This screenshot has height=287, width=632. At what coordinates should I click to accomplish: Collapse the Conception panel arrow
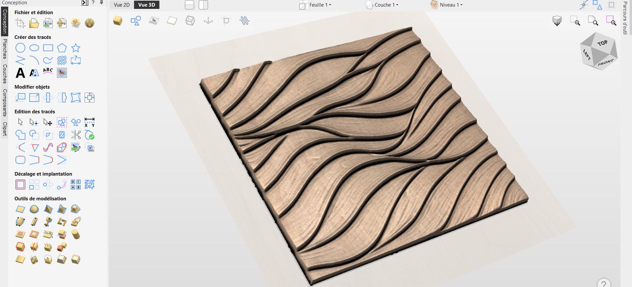pyautogui.click(x=85, y=3)
